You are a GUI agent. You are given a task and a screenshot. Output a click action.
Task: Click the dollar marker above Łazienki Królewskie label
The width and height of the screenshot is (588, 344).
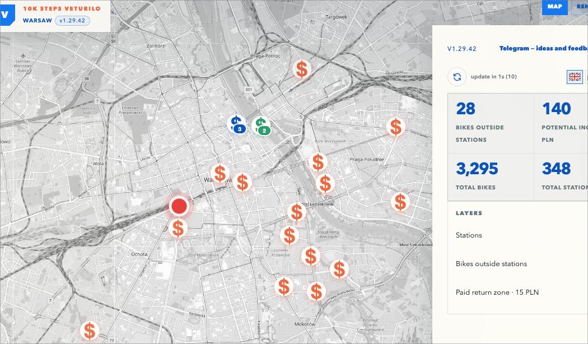coord(289,235)
